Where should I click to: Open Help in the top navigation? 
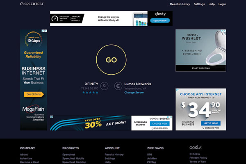[x=212, y=4]
